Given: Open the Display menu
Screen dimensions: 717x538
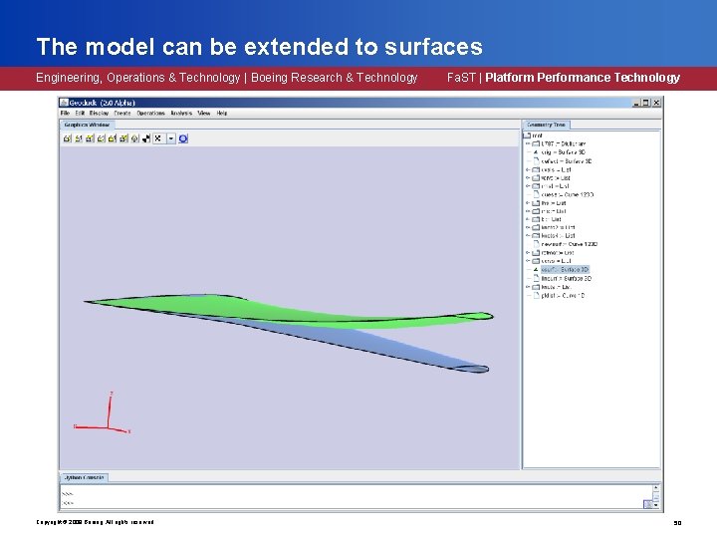Looking at the screenshot, I should point(99,113).
